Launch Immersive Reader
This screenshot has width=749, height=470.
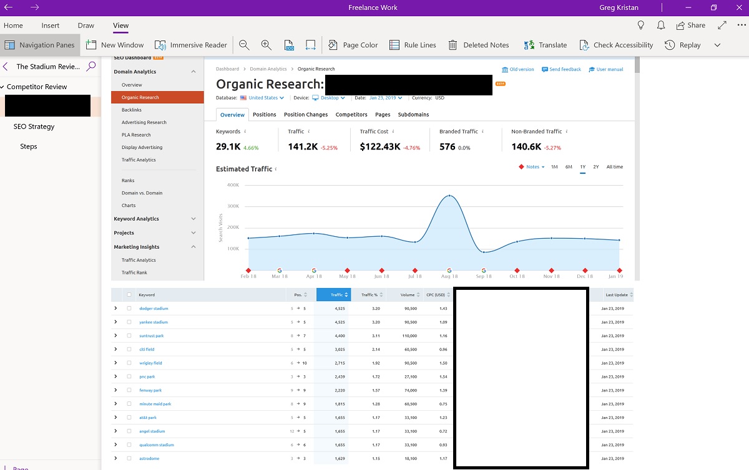[x=191, y=45]
